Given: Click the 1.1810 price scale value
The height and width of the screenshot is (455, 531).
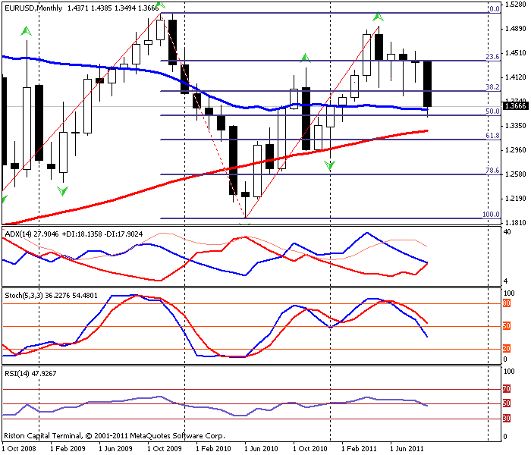Looking at the screenshot, I should point(515,223).
